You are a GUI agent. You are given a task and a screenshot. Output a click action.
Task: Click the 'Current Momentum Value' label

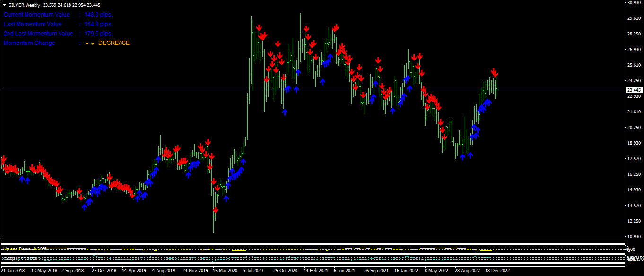(37, 15)
